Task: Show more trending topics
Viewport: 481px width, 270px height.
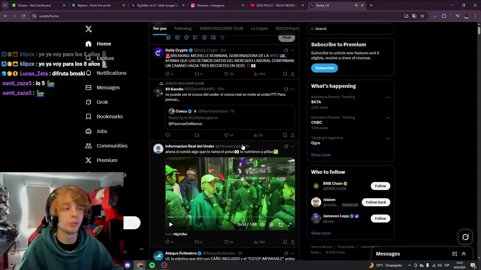Action: pyautogui.click(x=321, y=155)
